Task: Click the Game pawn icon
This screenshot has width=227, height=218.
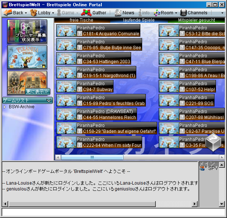Action: [x=59, y=13]
